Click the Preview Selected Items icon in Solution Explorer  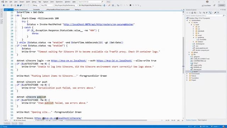(x=218, y=13)
